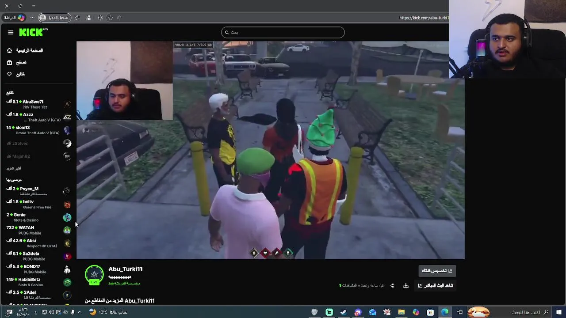The height and width of the screenshot is (318, 566).
Task: Open Steam icon in taskbar
Action: pyautogui.click(x=343, y=312)
